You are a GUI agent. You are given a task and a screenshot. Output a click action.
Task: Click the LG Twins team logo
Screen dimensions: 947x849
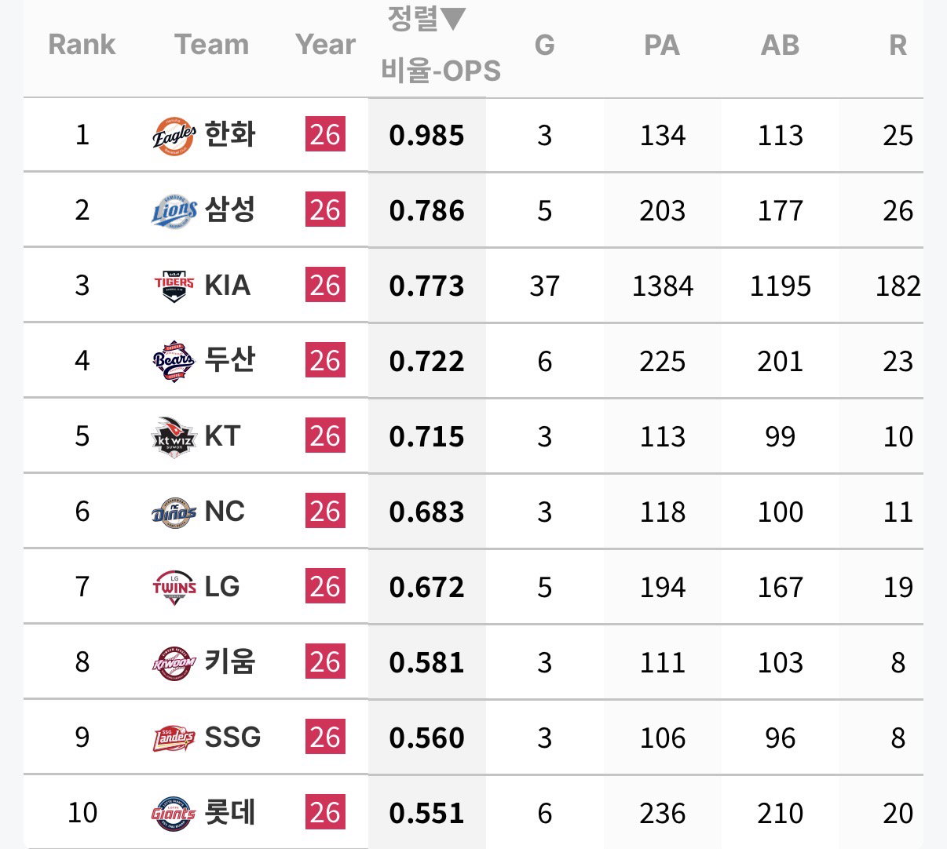pyautogui.click(x=174, y=587)
